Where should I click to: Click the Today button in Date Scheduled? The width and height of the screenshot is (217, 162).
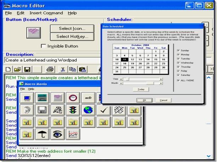pos(141,89)
